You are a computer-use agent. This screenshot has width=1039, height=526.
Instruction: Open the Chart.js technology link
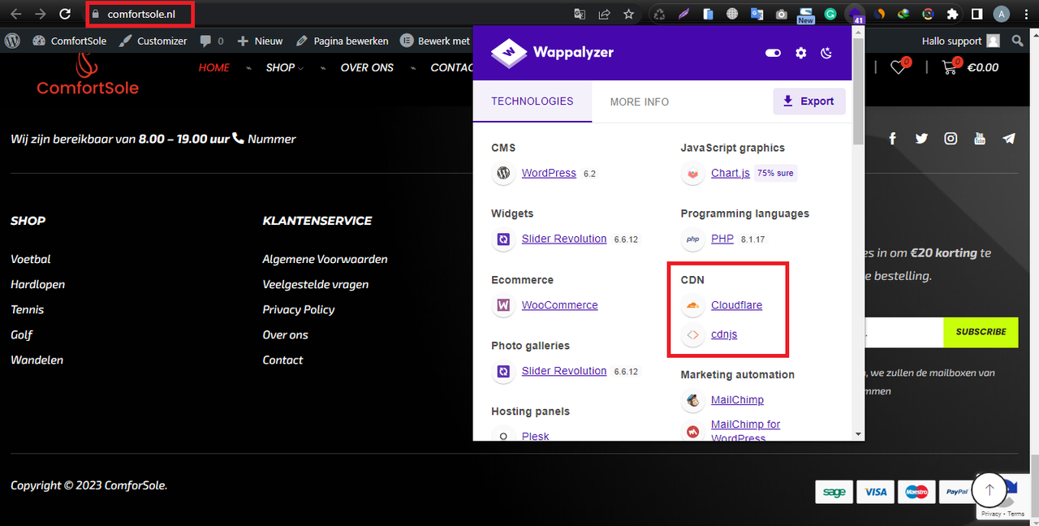(731, 173)
